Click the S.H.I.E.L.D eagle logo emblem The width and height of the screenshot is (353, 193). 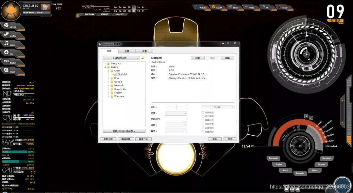[x=11, y=10]
